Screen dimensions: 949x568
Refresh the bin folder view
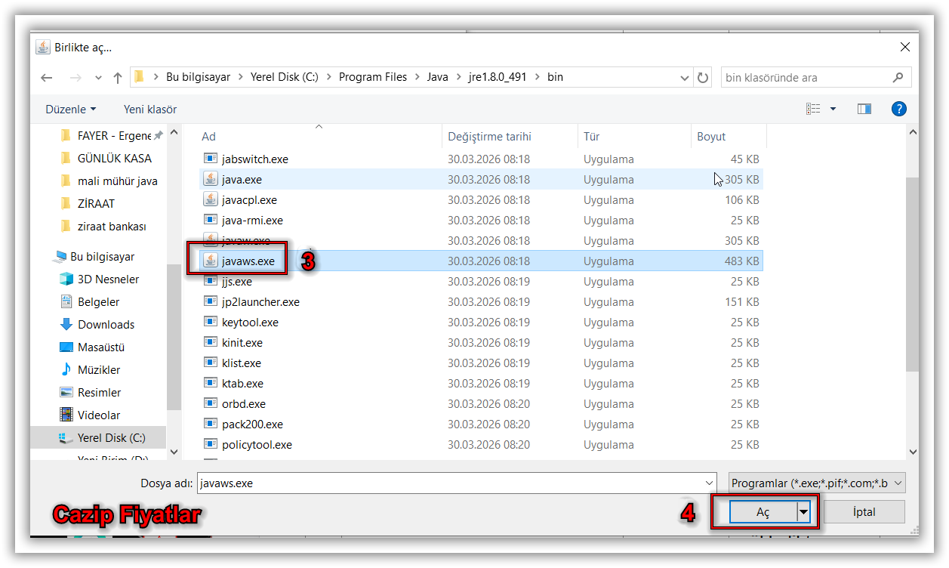(x=703, y=77)
